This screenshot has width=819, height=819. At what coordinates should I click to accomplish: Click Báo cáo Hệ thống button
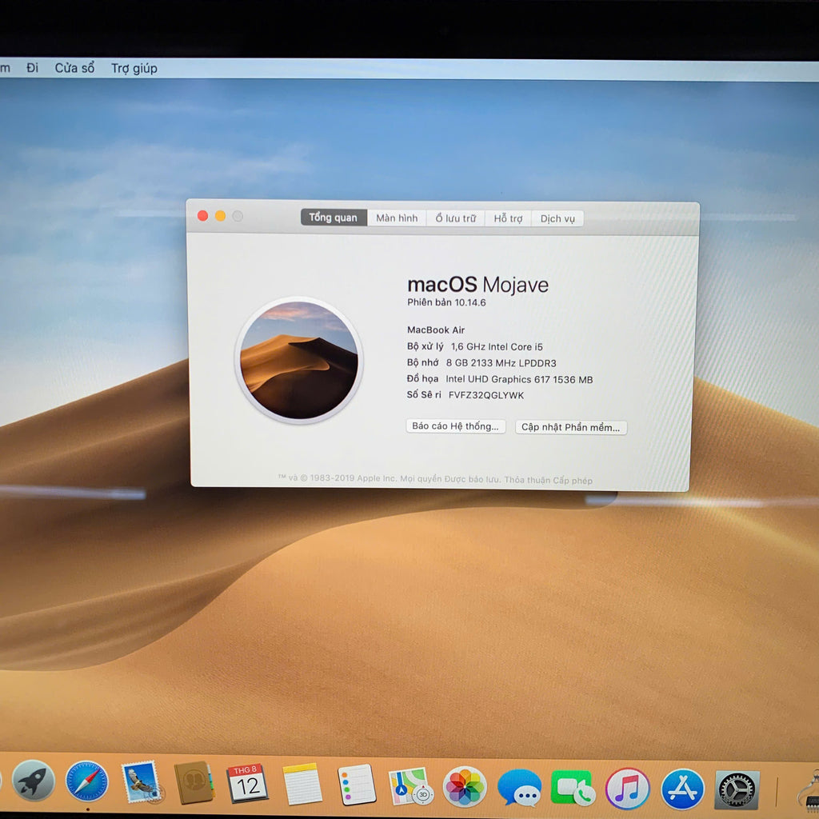click(x=455, y=425)
